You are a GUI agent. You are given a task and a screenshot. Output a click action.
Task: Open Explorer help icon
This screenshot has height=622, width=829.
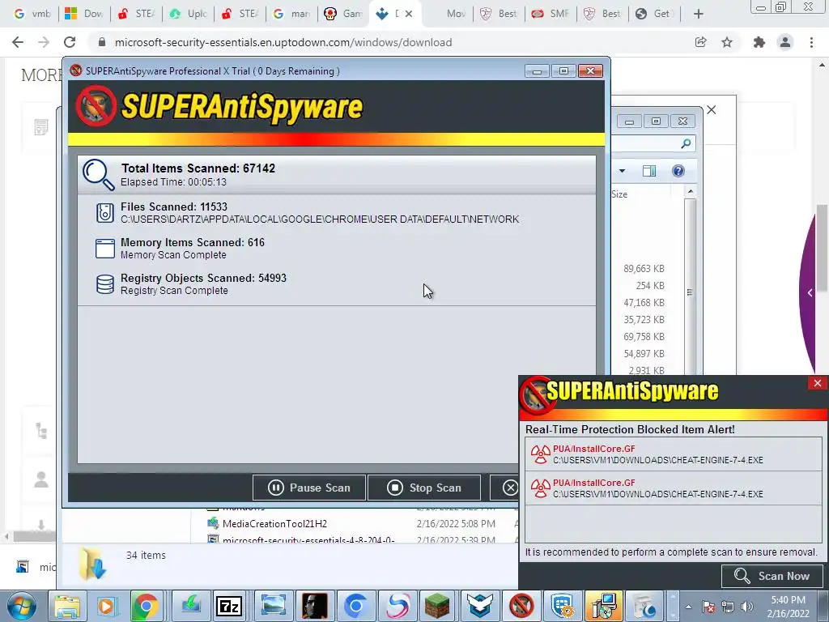pos(678,171)
